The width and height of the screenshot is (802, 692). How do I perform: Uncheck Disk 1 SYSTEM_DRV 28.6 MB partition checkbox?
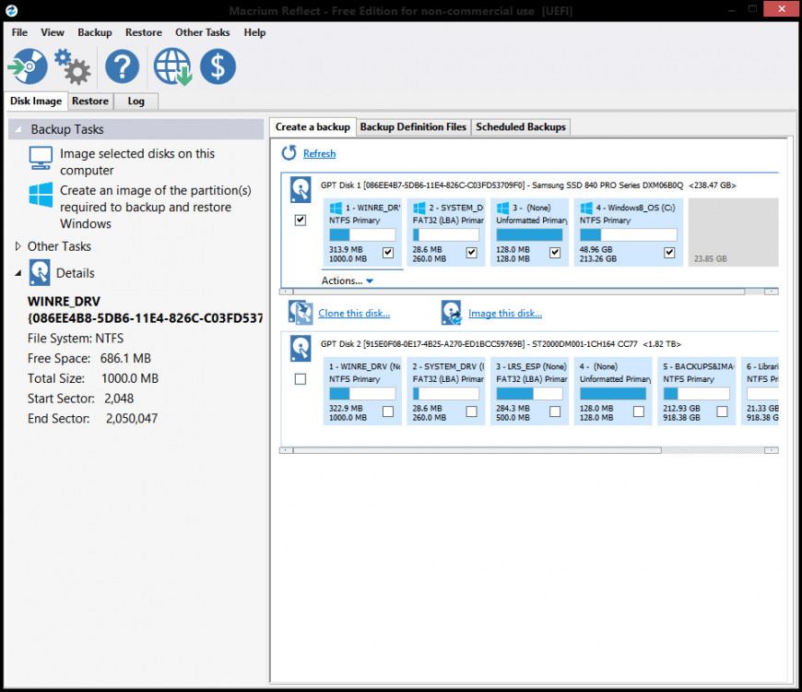tap(472, 252)
